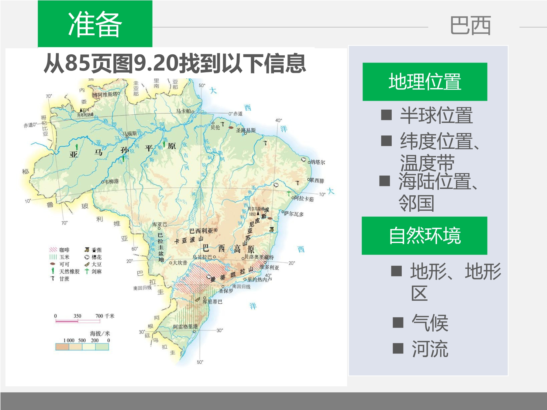Click the natural rubber legend icon
Viewport: 547px width, 410px height.
pyautogui.click(x=53, y=271)
